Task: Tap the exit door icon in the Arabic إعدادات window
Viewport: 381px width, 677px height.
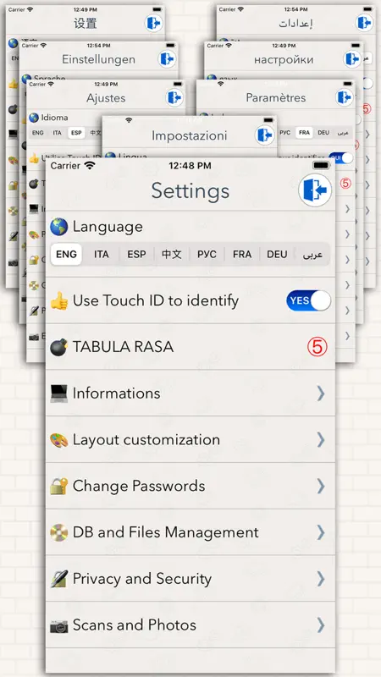Action: coord(365,23)
